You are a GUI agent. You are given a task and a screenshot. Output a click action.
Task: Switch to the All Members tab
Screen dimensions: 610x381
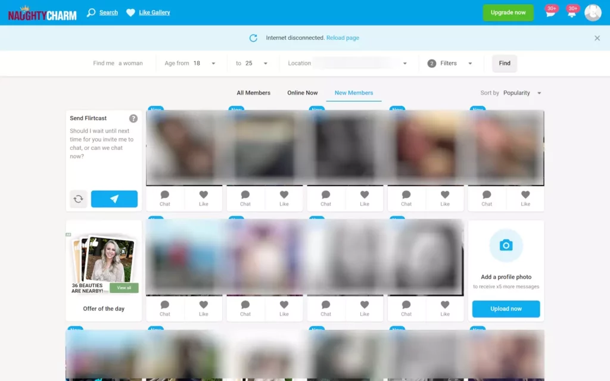tap(253, 93)
